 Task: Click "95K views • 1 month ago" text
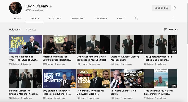[x=88, y=98]
